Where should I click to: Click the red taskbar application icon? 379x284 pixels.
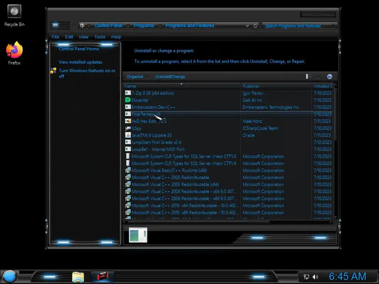click(103, 276)
